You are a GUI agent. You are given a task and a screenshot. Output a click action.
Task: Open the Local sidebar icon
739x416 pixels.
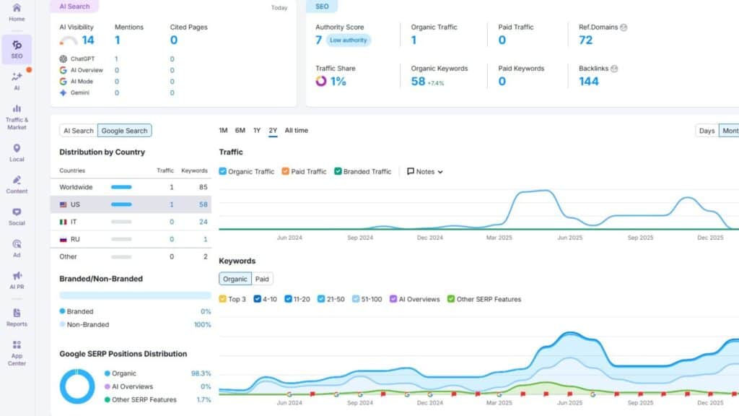point(17,152)
